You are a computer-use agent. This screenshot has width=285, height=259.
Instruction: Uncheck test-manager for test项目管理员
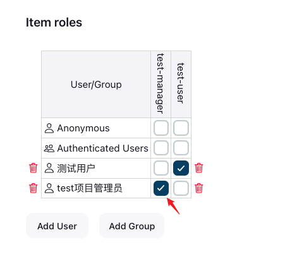click(x=161, y=188)
